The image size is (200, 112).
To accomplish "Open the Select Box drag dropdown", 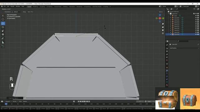I will [x=31, y=12].
